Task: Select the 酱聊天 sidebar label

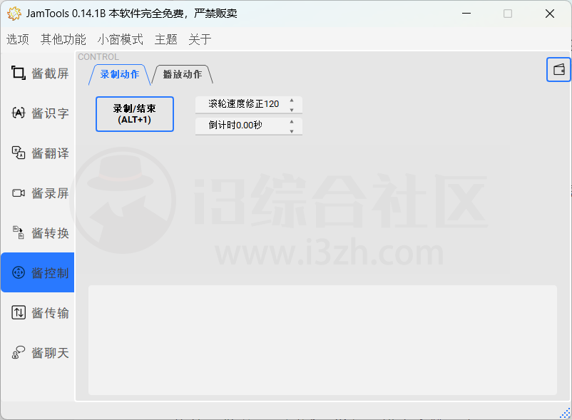Action: (51, 352)
